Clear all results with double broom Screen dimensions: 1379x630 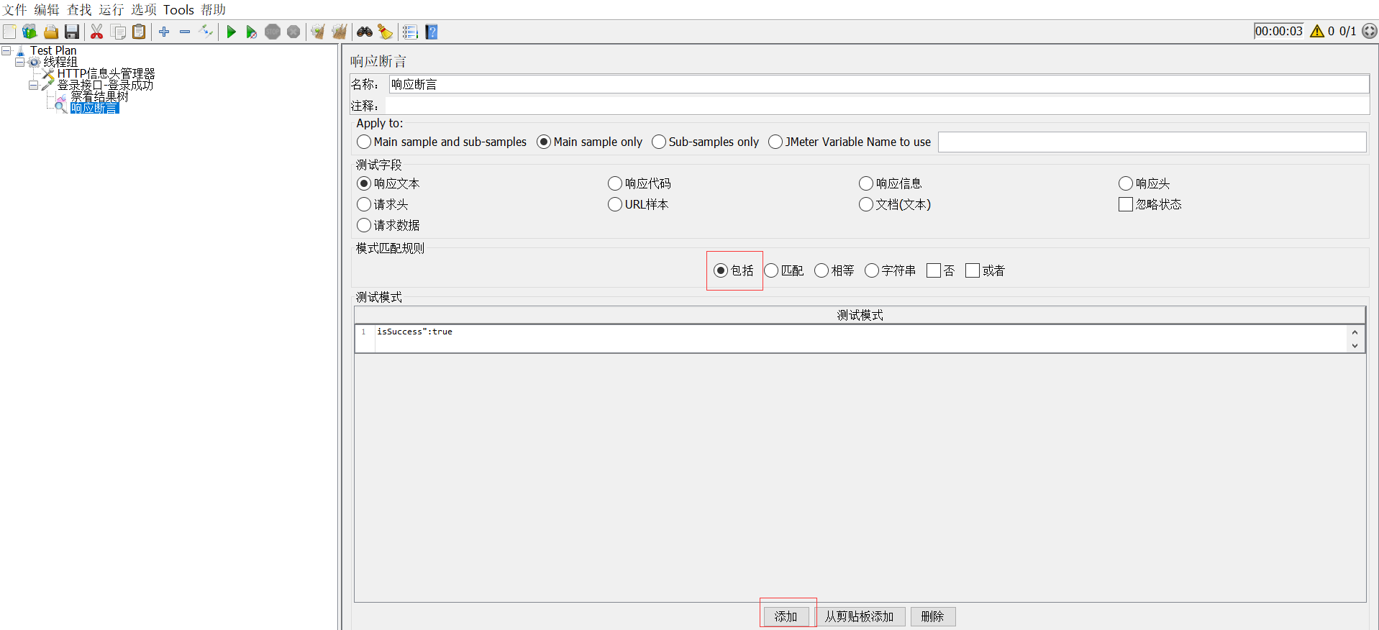tap(340, 32)
